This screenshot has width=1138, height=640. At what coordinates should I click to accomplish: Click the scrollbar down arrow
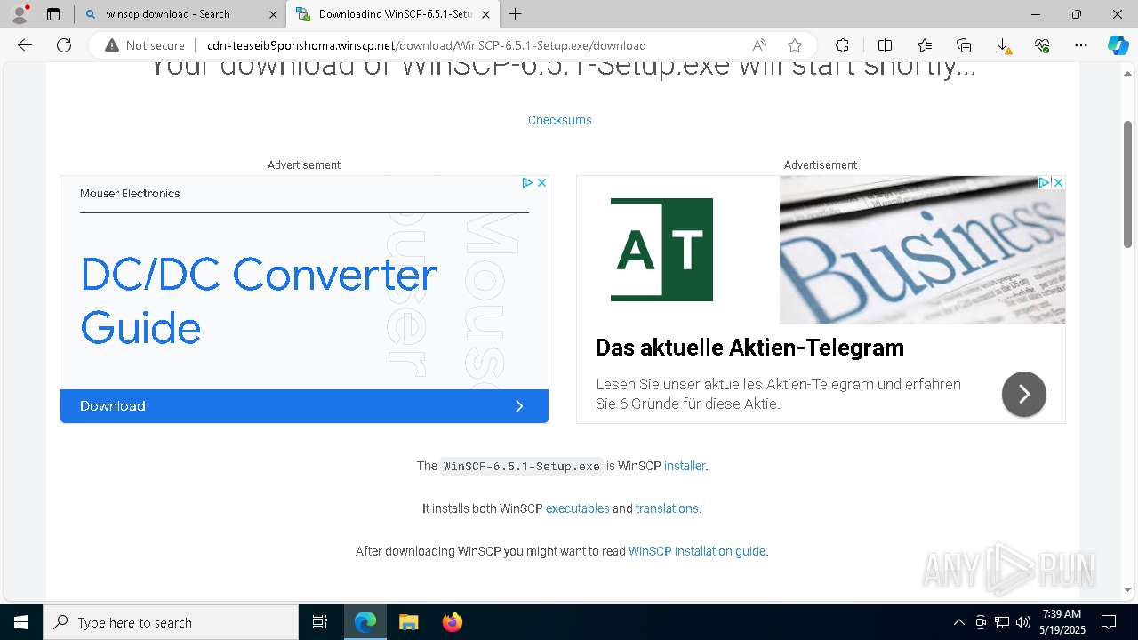click(1128, 589)
